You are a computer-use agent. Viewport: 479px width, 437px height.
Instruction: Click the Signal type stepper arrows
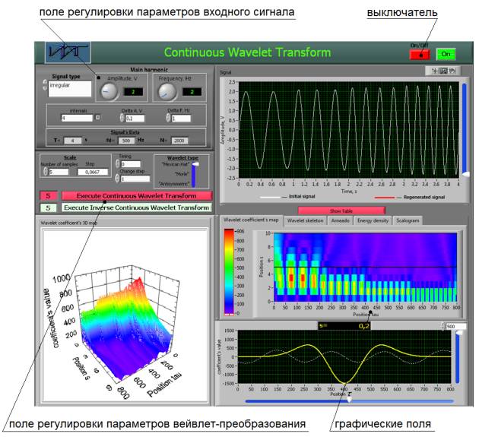click(44, 87)
